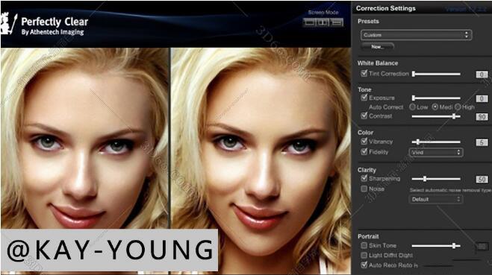The width and height of the screenshot is (492, 275).
Task: Select the third Screen Mode icon
Action: 337,22
